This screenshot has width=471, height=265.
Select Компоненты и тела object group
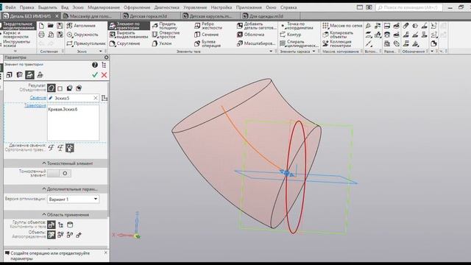click(x=52, y=225)
